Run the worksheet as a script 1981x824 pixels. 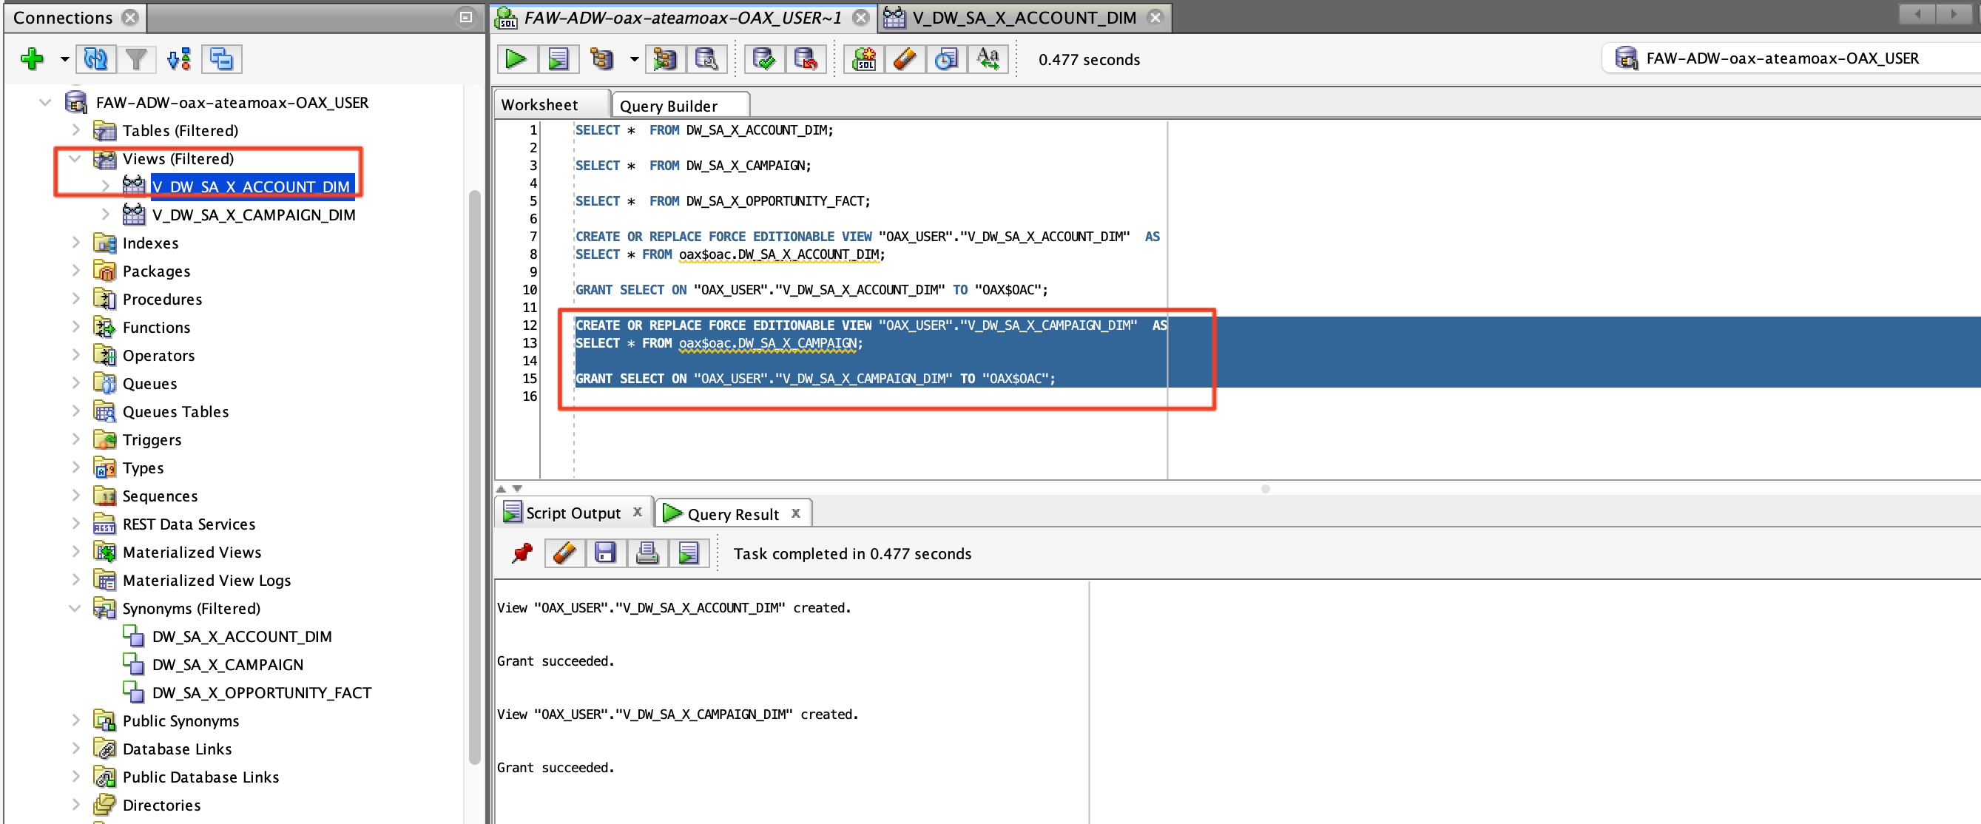coord(558,58)
